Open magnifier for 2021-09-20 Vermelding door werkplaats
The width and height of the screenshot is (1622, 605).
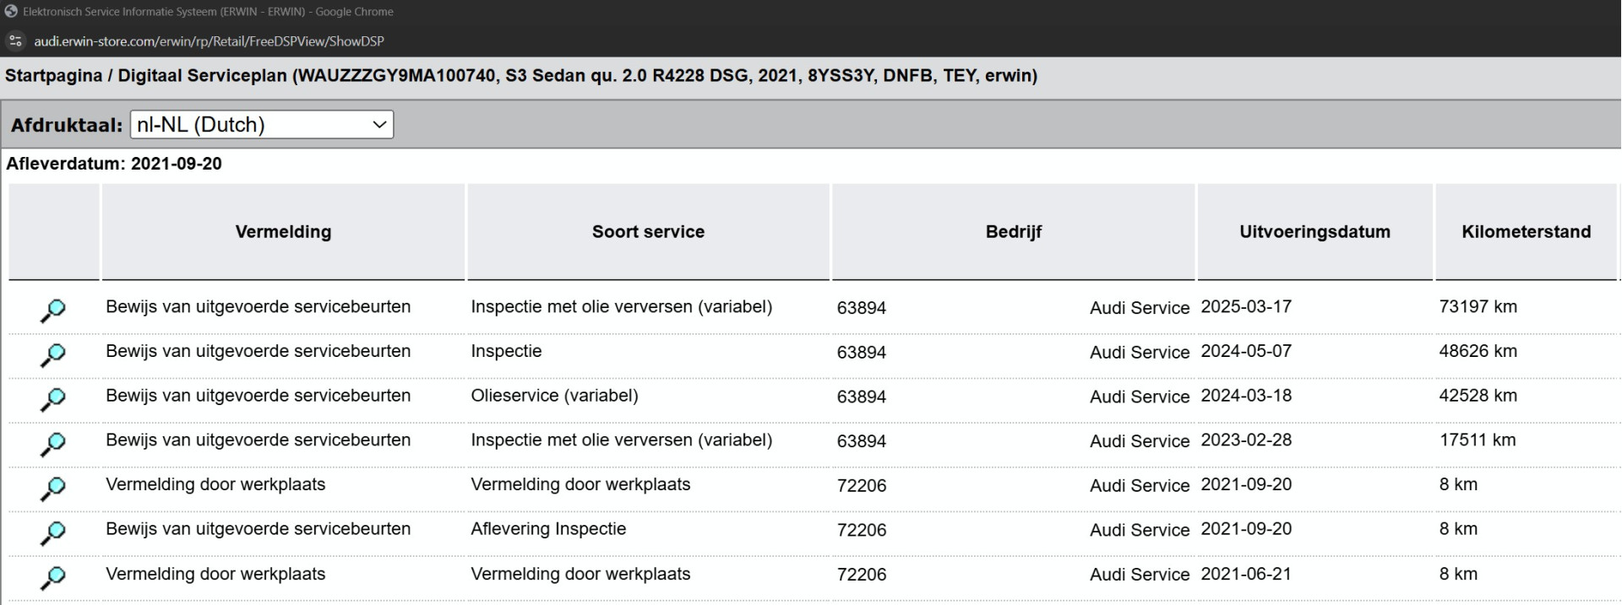pyautogui.click(x=52, y=489)
